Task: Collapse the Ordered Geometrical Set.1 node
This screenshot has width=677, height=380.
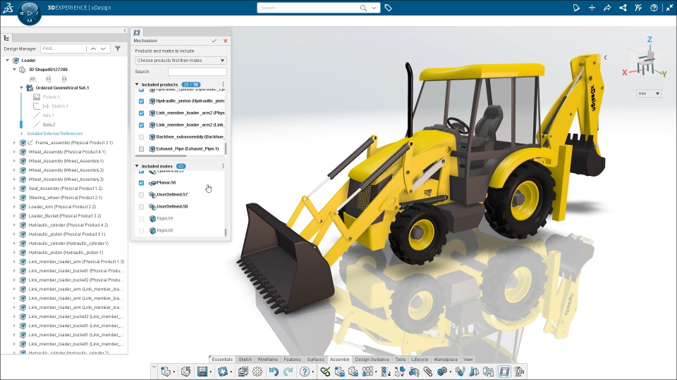Action: click(22, 87)
